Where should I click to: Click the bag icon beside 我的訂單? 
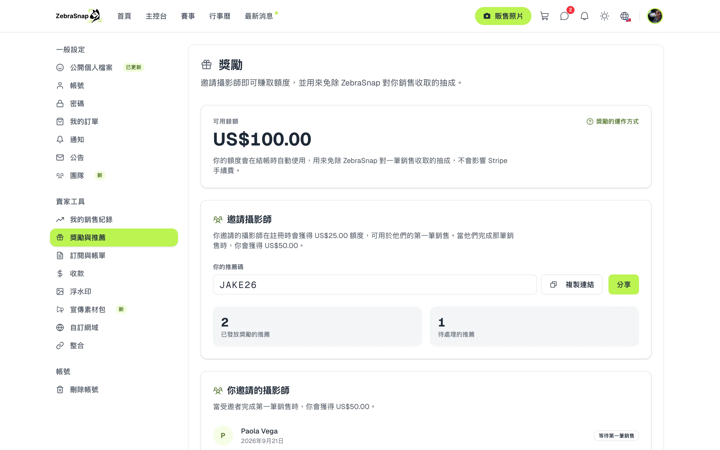tap(60, 122)
